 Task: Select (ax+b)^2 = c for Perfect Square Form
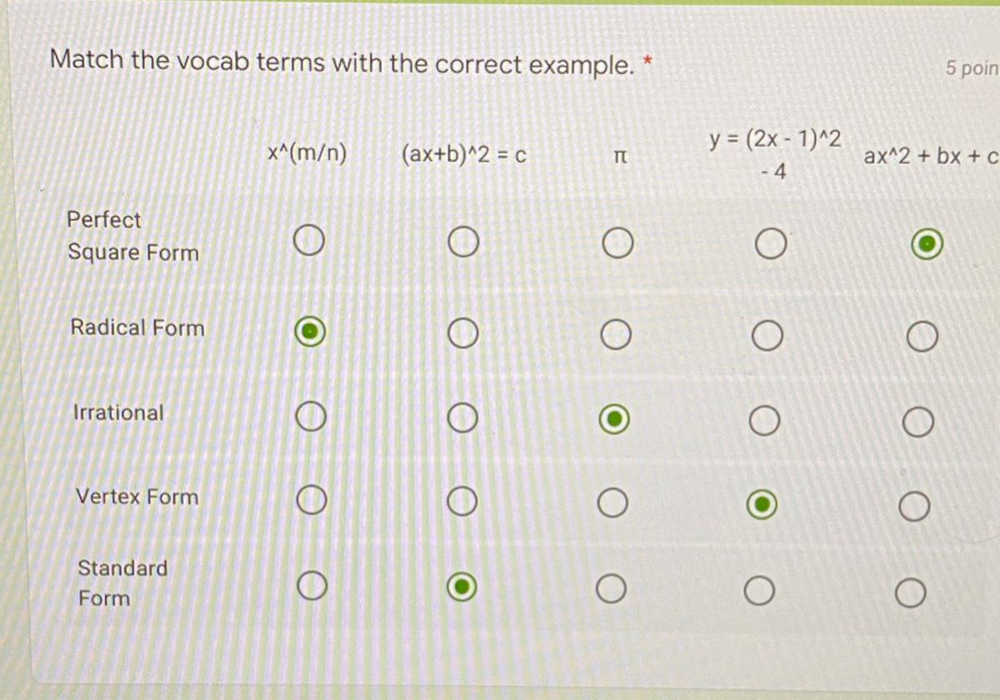coord(462,243)
